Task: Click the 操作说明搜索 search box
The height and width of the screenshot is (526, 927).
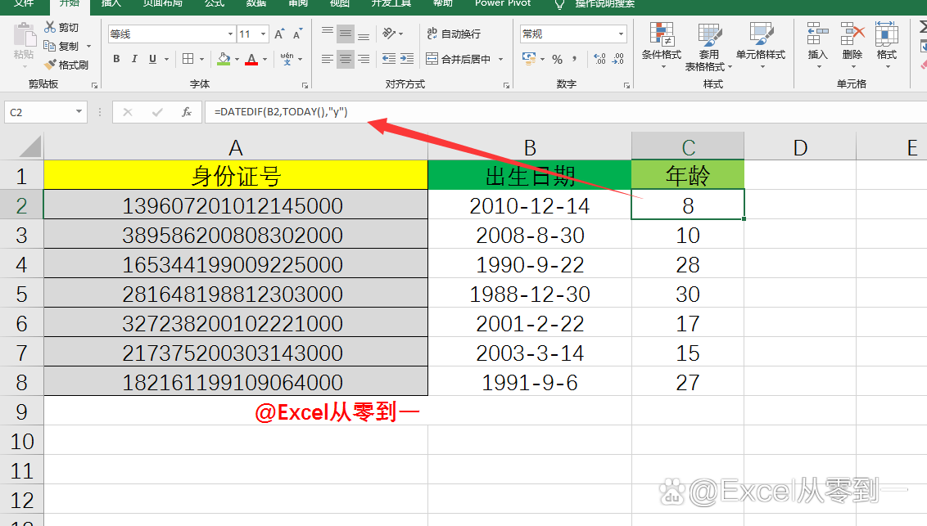Action: tap(604, 3)
